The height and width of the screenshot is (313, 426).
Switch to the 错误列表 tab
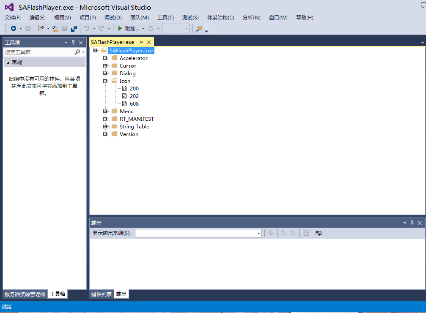point(102,294)
